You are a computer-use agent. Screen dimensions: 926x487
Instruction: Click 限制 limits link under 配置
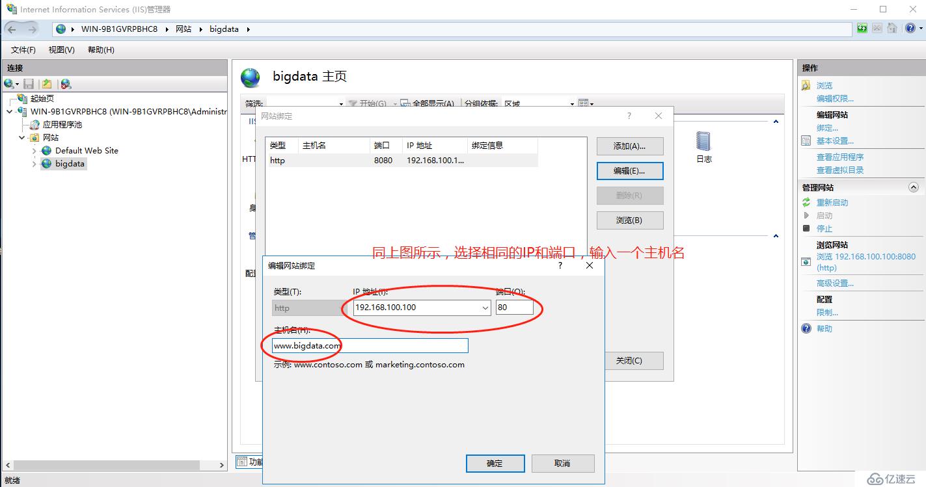pyautogui.click(x=827, y=312)
